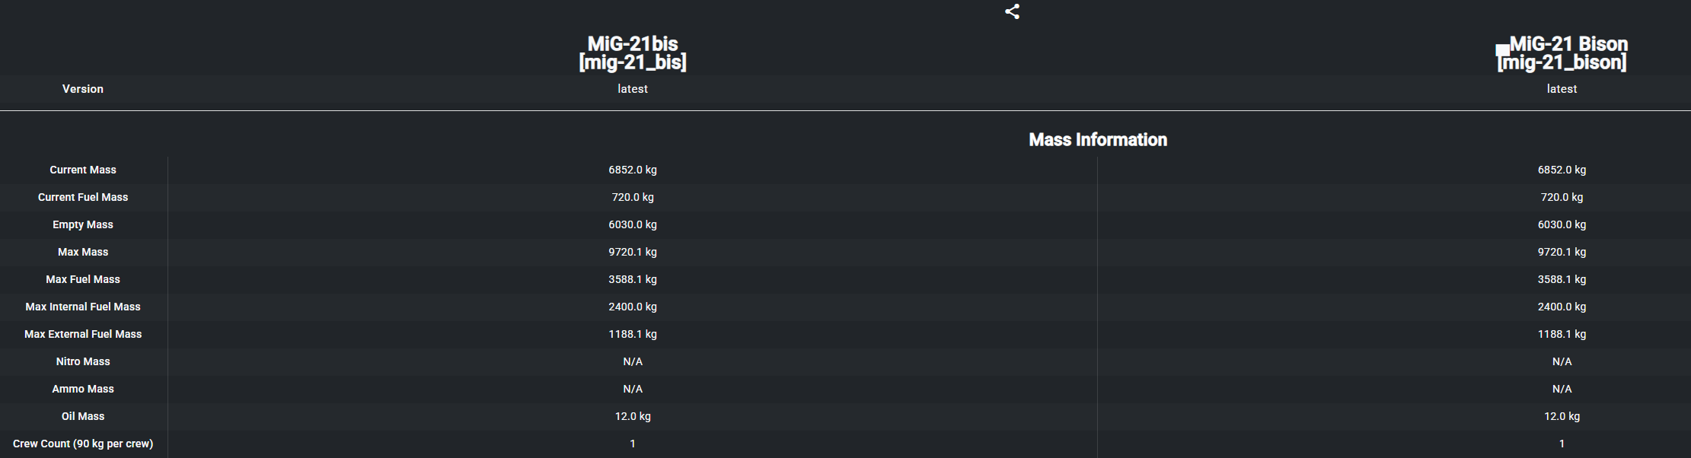Select the MiG-21 Bison version "latest" value
Viewport: 1691px width, 458px height.
pyautogui.click(x=1562, y=89)
